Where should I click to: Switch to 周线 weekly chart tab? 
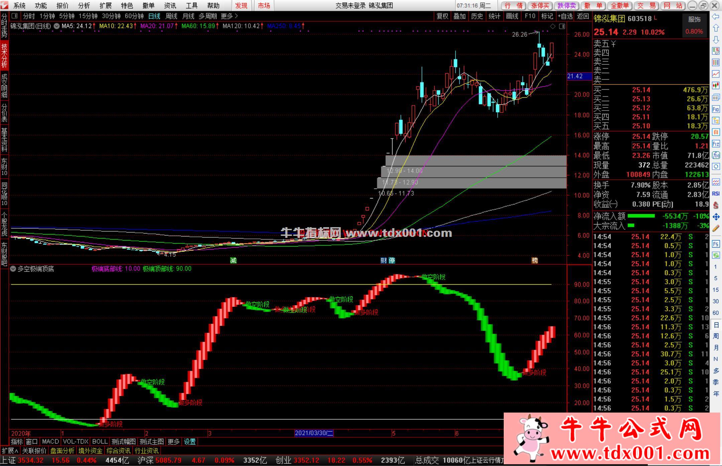[x=171, y=16]
